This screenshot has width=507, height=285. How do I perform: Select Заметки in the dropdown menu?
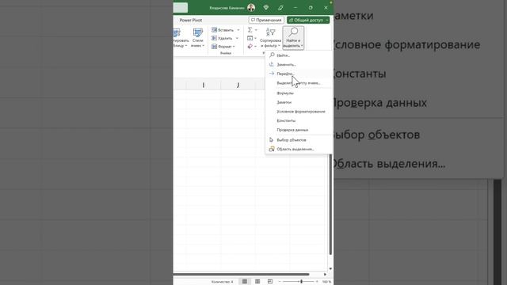(x=299, y=102)
